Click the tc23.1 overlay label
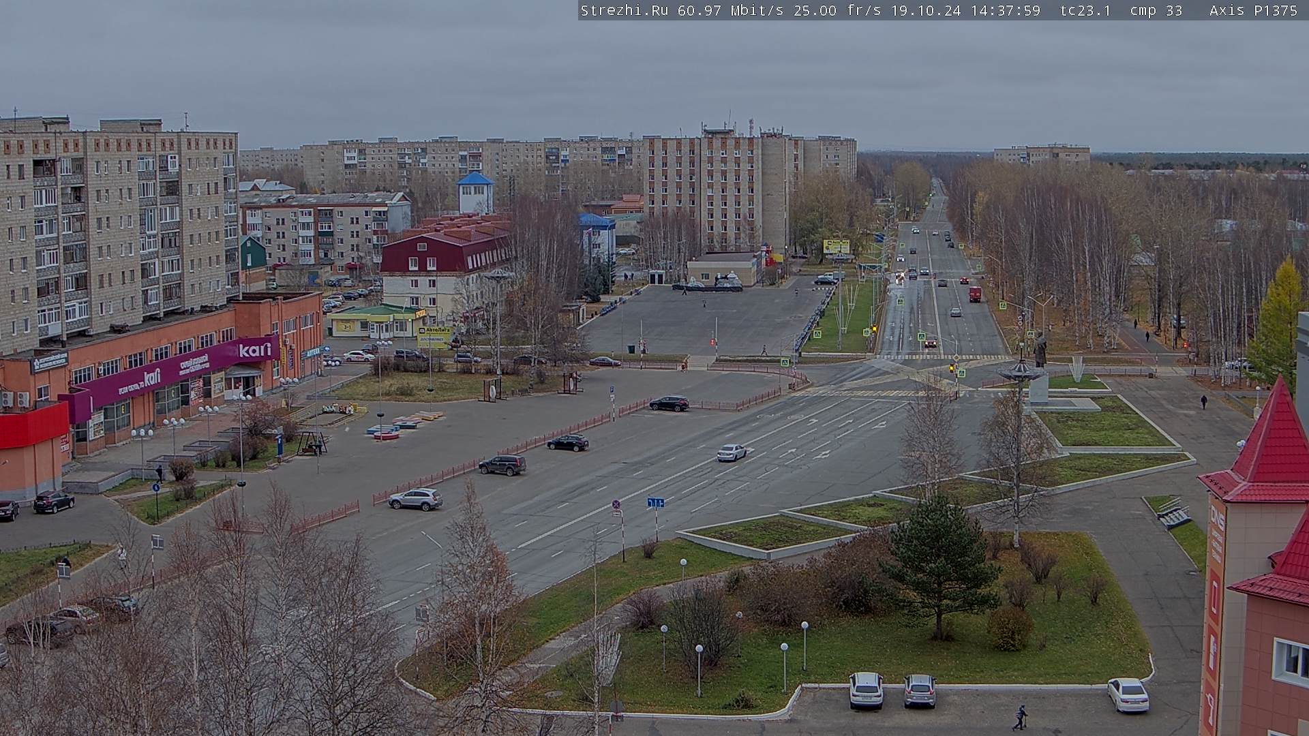Image resolution: width=1309 pixels, height=736 pixels. click(x=1085, y=10)
